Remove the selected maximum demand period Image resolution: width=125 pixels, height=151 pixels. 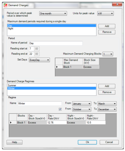click(107, 32)
